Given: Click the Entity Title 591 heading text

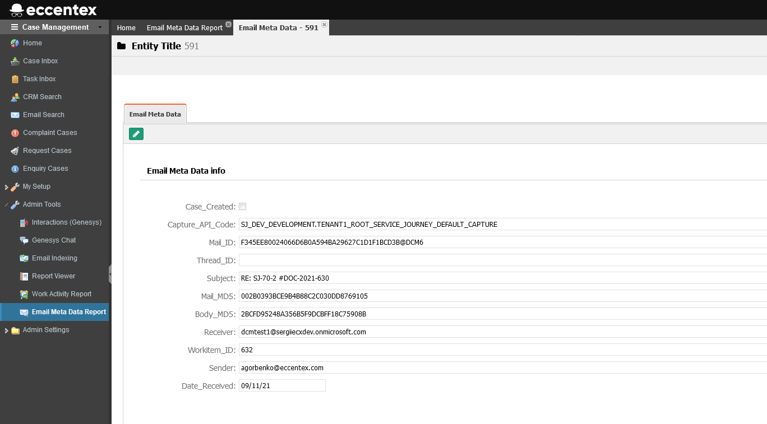Looking at the screenshot, I should (x=165, y=46).
